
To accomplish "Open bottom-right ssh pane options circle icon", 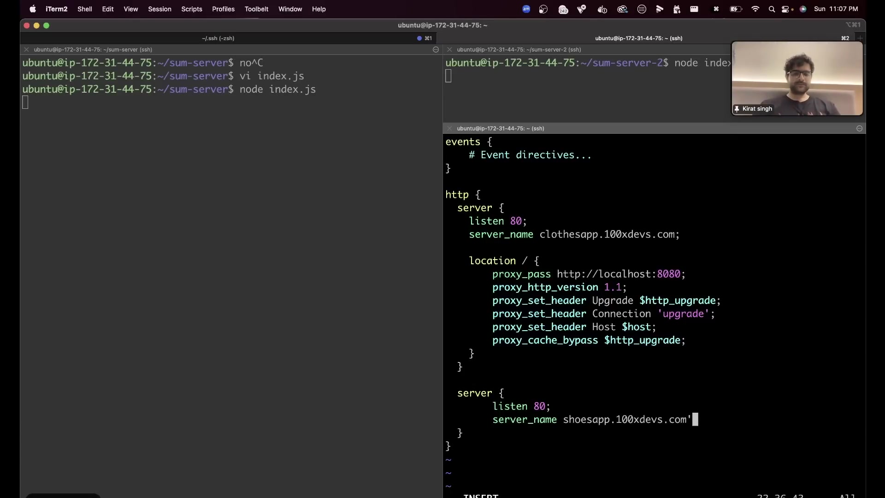I will [859, 128].
